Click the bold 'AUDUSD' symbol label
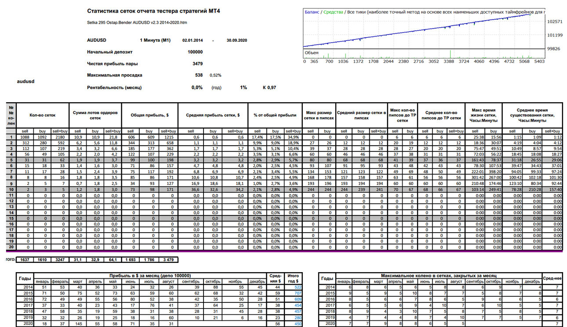The image size is (567, 327). (97, 40)
